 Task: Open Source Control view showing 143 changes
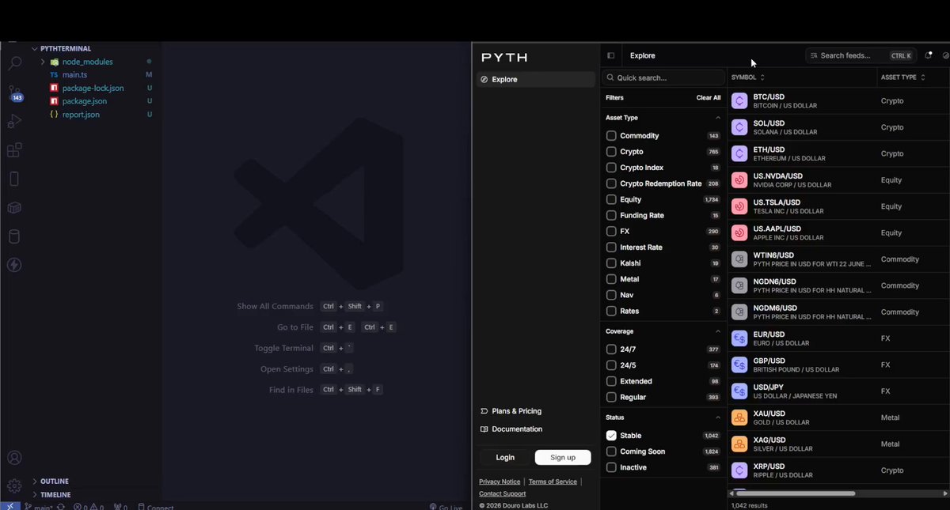coord(14,93)
